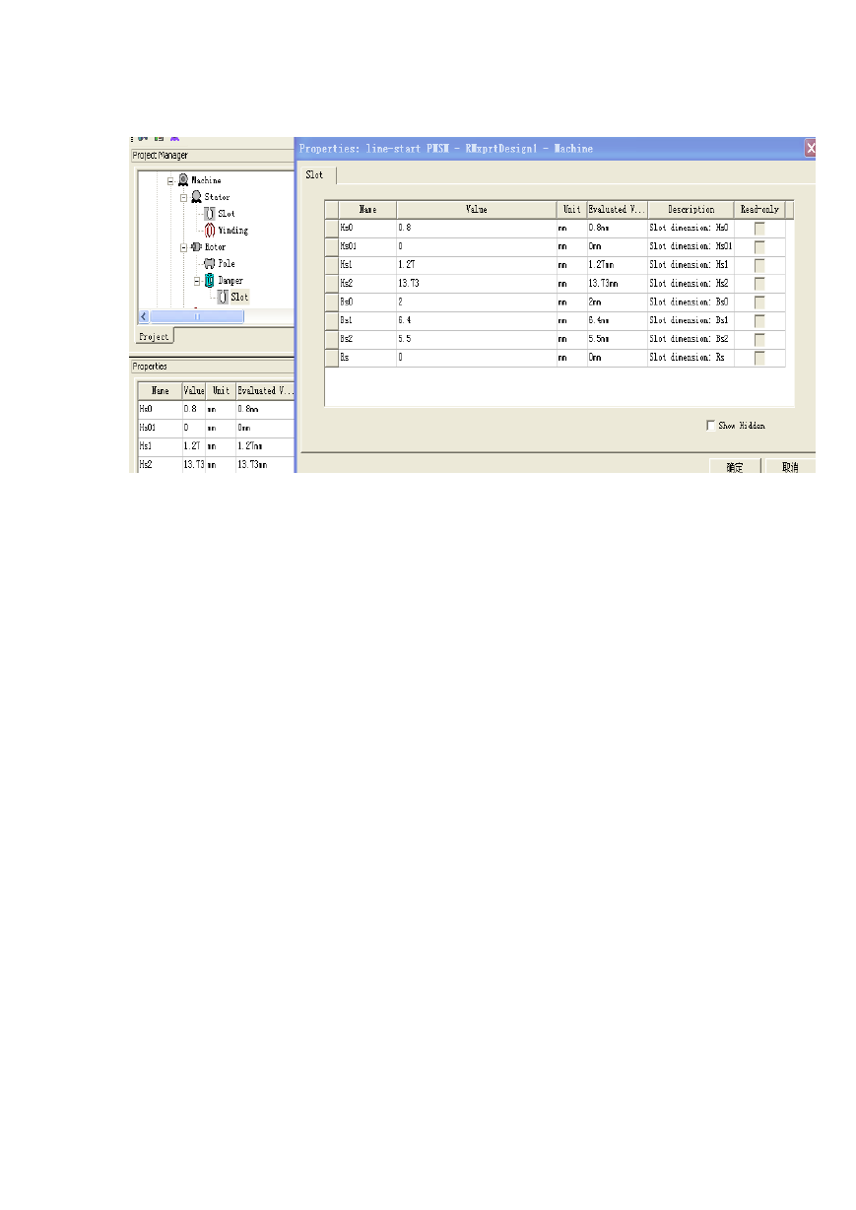Click the Damper node icon
Screen dimensions: 856x1210
point(210,281)
